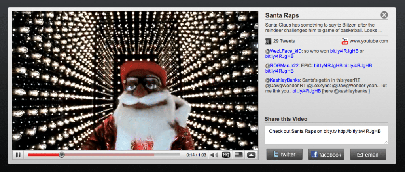Click the video progress scrubber handle
Screen dimensions: 405x172
62,155
